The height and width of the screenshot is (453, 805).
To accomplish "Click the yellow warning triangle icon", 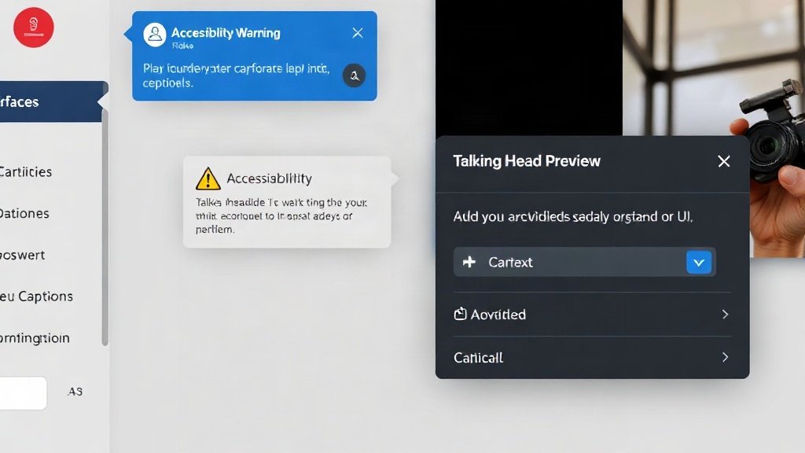I will [208, 179].
